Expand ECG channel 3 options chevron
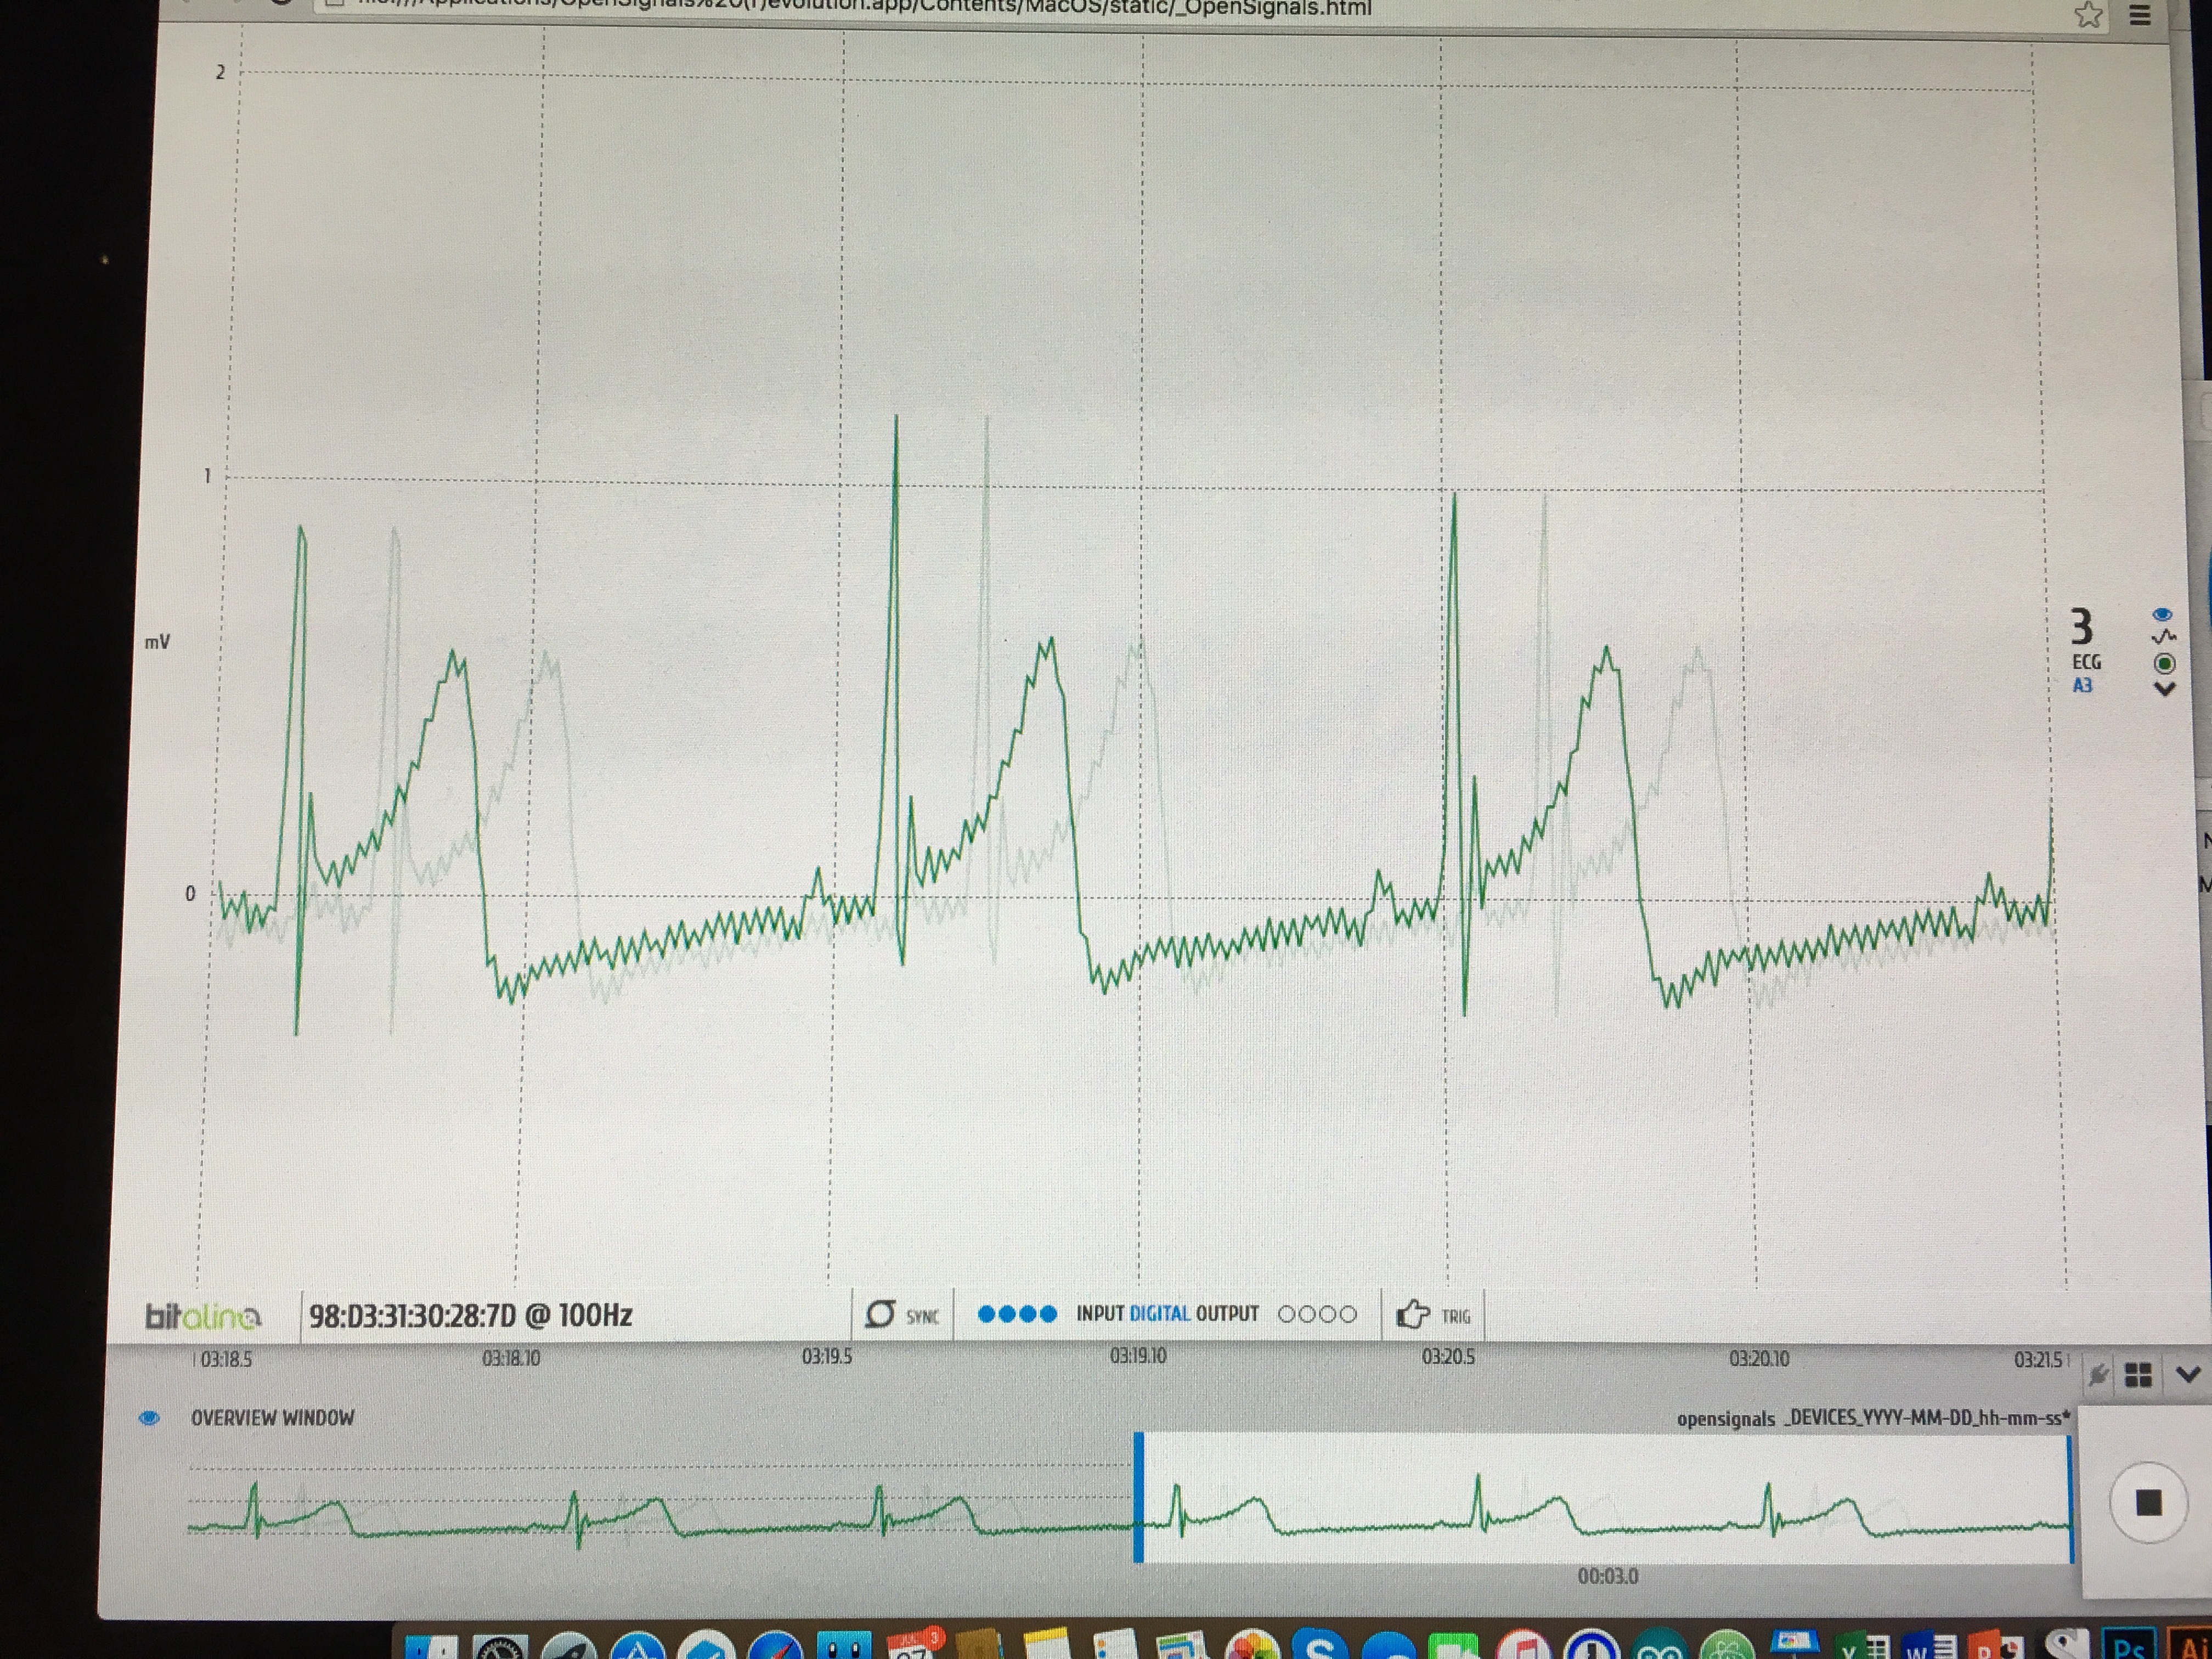Image resolution: width=2212 pixels, height=1659 pixels. pos(2164,689)
